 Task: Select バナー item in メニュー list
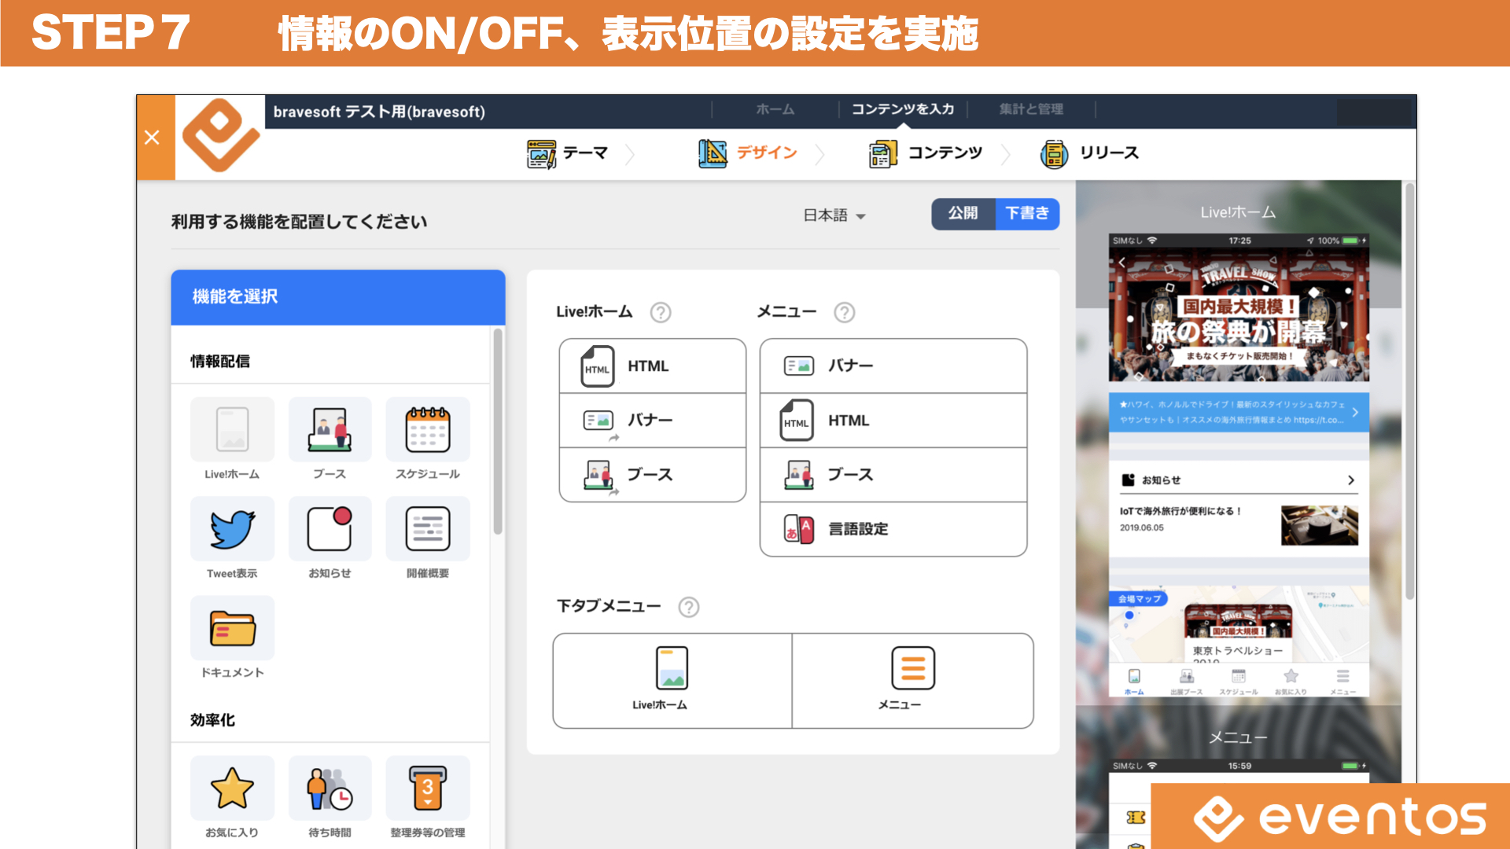point(893,366)
